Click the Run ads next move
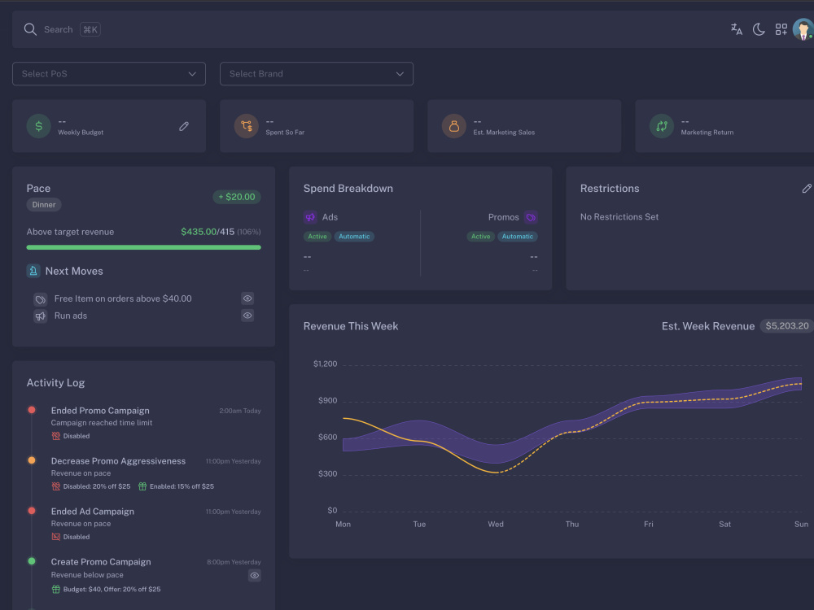This screenshot has width=814, height=610. [71, 316]
